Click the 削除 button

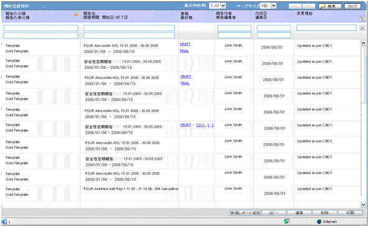[325, 213]
